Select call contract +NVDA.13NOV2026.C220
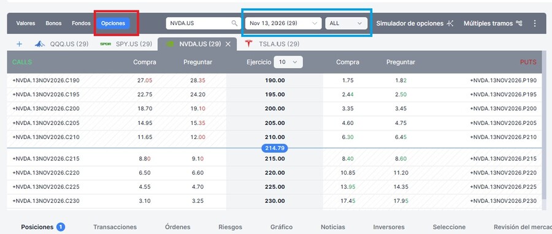 click(x=46, y=173)
